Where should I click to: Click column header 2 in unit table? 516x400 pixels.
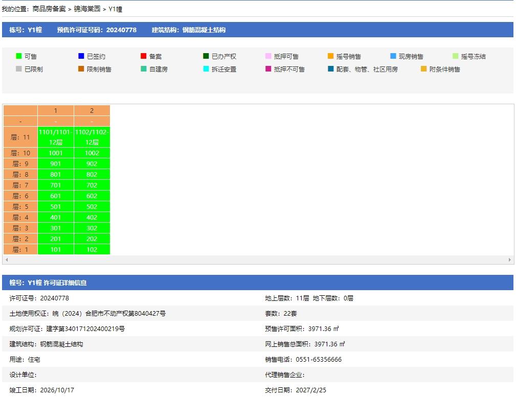tap(92, 110)
